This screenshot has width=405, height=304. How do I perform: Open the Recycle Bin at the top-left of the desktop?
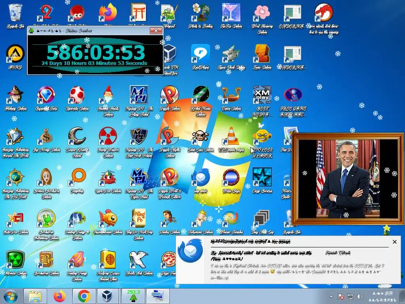tap(15, 13)
